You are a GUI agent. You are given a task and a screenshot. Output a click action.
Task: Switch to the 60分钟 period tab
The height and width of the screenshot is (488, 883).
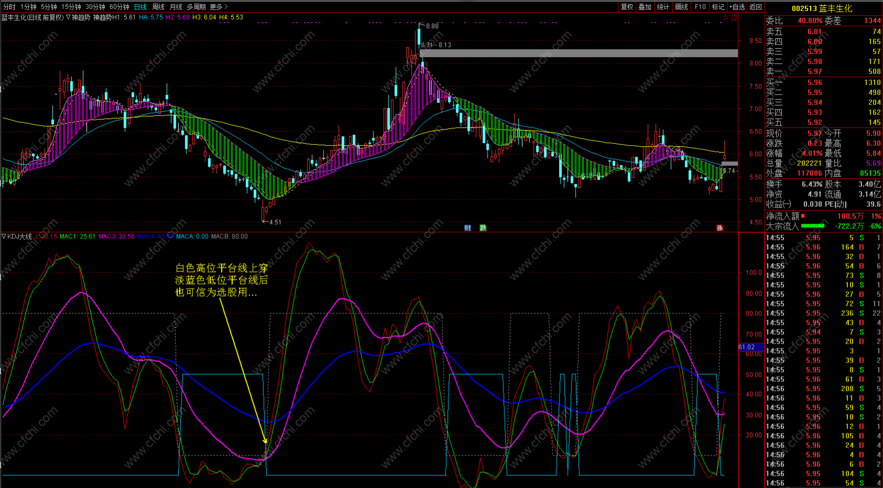click(119, 7)
